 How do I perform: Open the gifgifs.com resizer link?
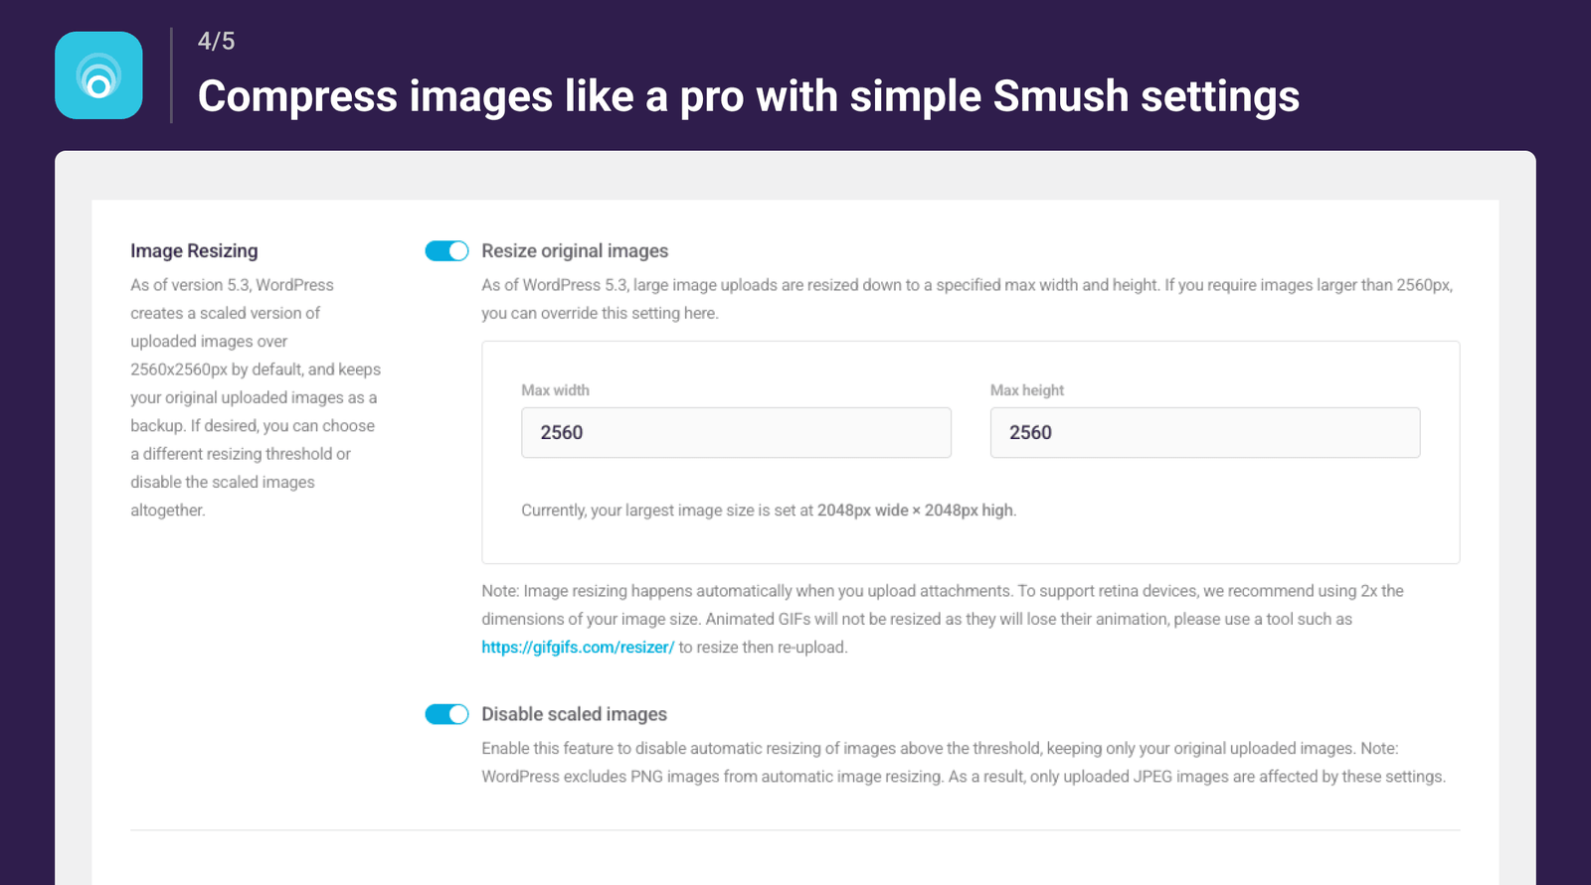pos(578,648)
